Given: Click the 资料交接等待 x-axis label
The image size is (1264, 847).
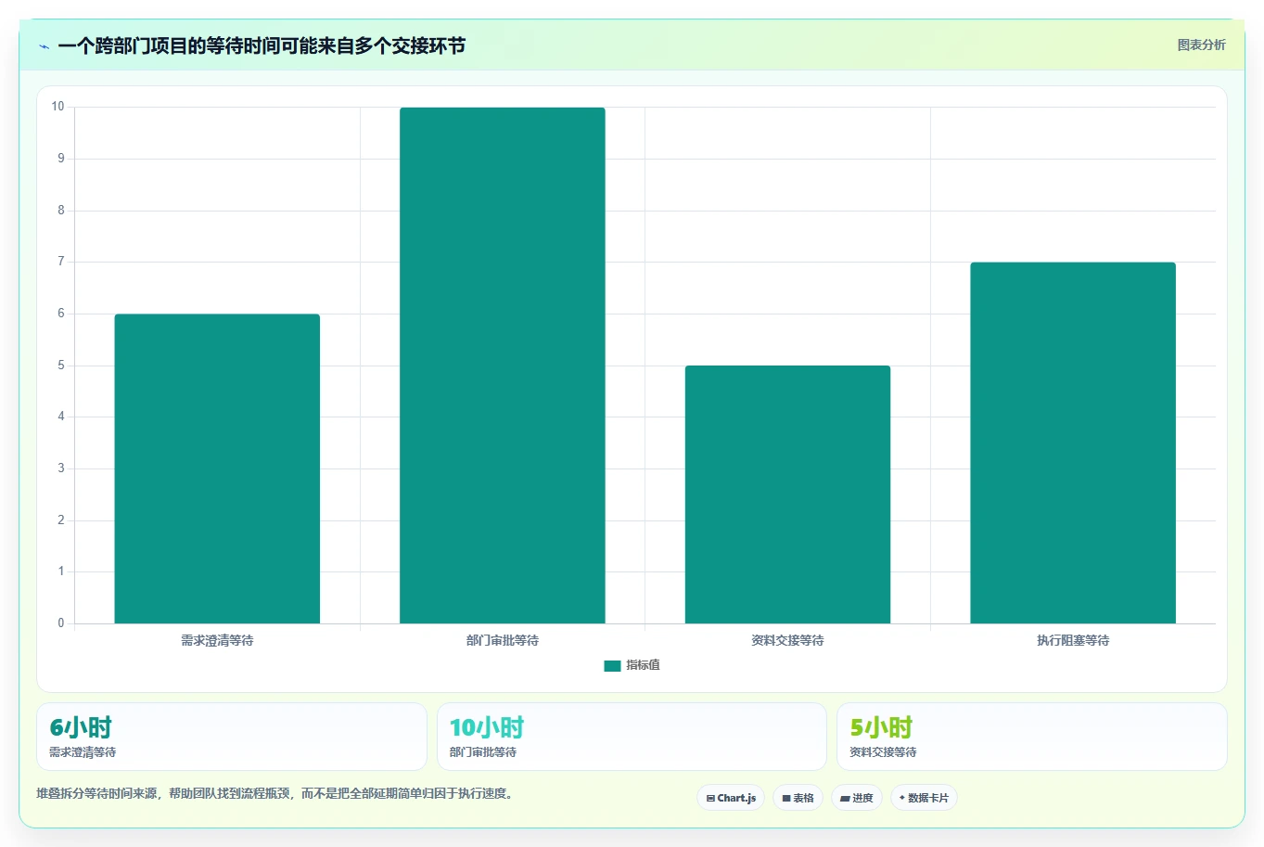Looking at the screenshot, I should pyautogui.click(x=787, y=640).
